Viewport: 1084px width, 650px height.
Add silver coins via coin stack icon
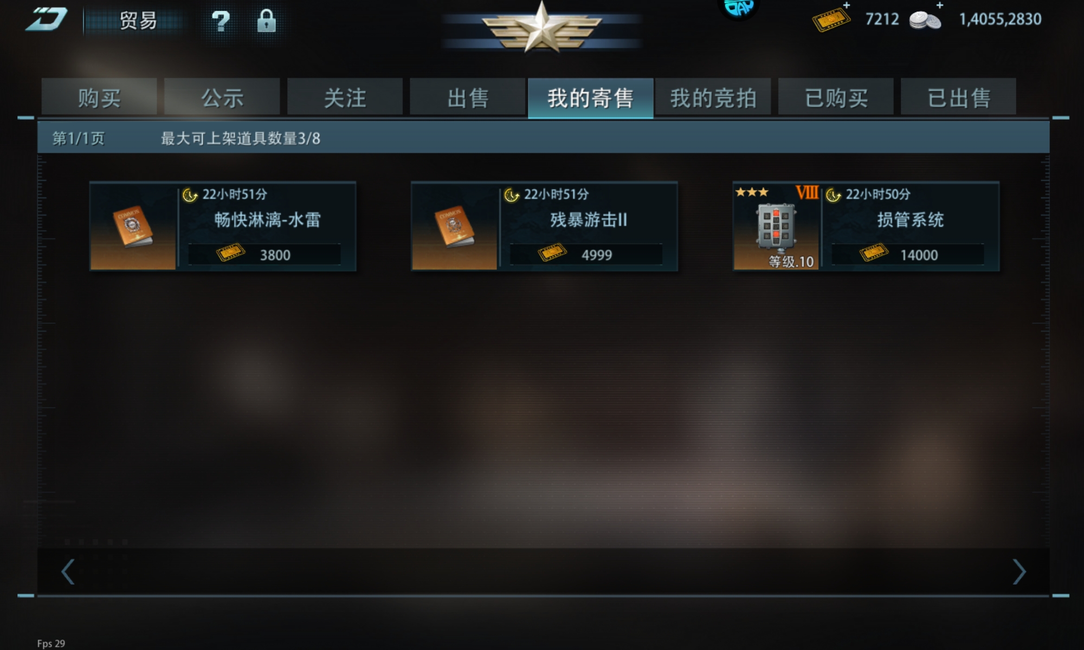click(926, 19)
